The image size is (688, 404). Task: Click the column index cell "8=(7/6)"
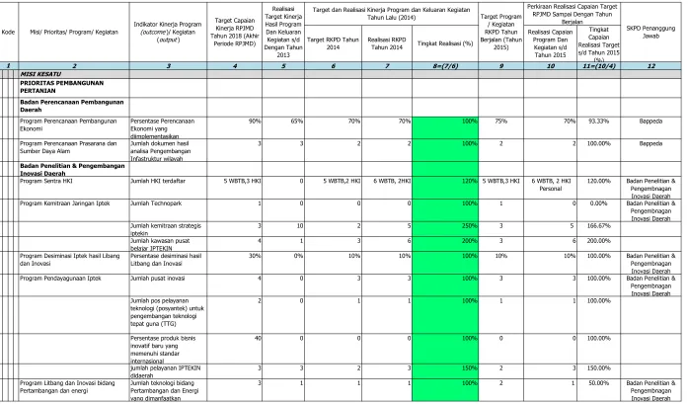pyautogui.click(x=445, y=66)
